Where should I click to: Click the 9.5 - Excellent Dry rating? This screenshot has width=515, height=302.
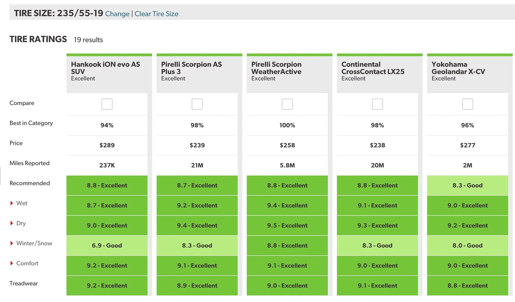tap(287, 225)
